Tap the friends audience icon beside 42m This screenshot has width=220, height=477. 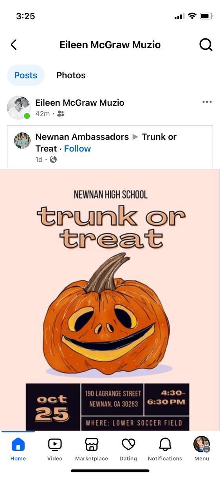[x=61, y=114]
